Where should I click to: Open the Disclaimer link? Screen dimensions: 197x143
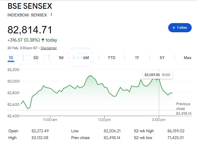coord(49,48)
